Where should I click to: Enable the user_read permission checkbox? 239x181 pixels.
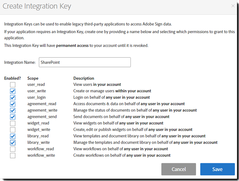coord(12,84)
